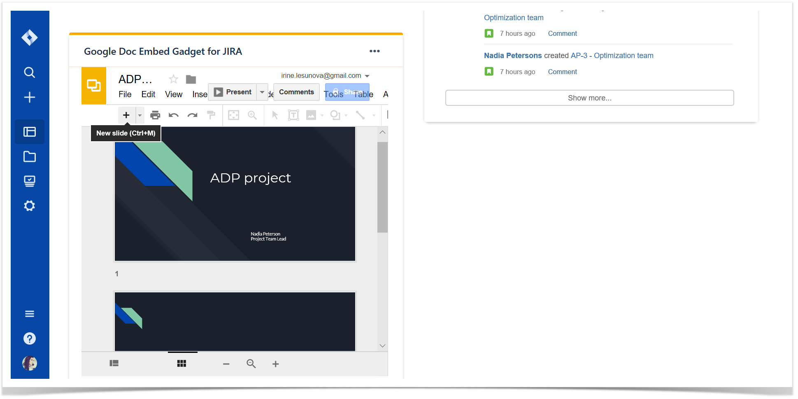798x399 pixels.
Task: Open the hamburger menu in sidebar
Action: pyautogui.click(x=30, y=314)
